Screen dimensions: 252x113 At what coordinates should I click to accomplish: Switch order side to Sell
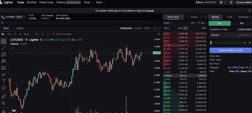241,23
